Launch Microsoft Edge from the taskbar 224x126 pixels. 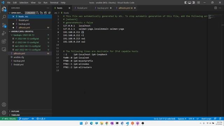point(91,123)
